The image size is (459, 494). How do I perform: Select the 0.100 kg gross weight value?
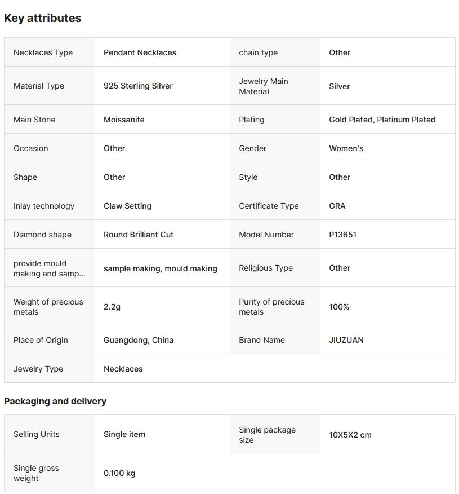point(119,473)
